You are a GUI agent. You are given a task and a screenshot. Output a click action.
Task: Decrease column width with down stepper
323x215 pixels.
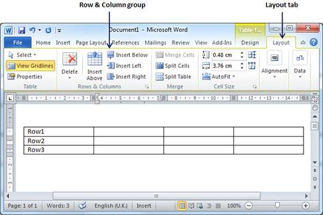point(242,68)
